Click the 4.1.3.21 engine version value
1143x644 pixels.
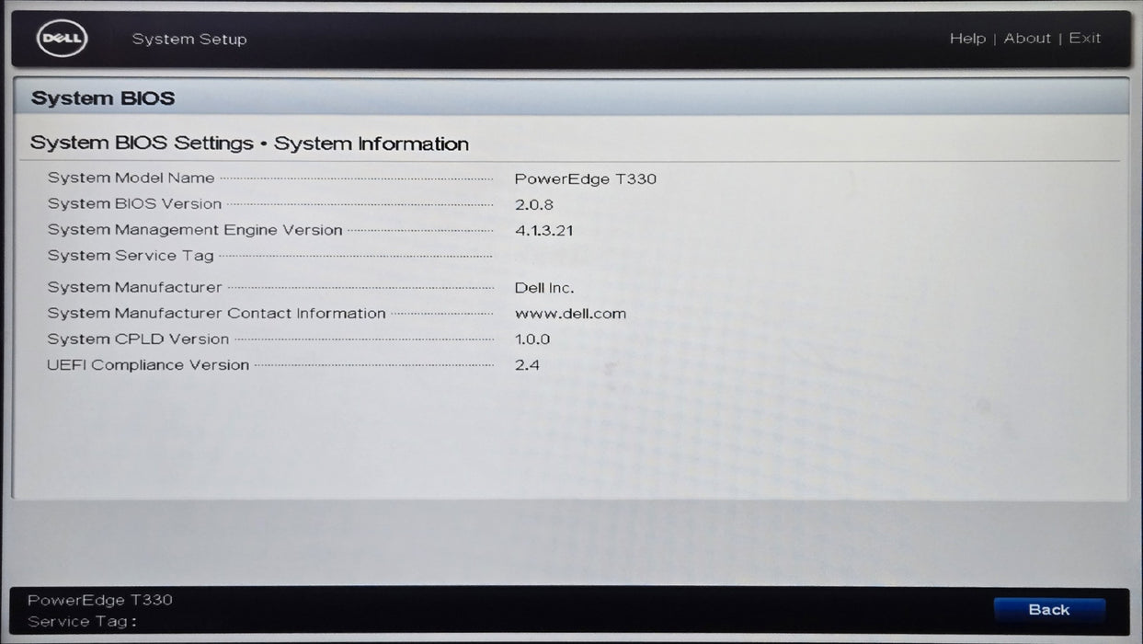point(544,231)
